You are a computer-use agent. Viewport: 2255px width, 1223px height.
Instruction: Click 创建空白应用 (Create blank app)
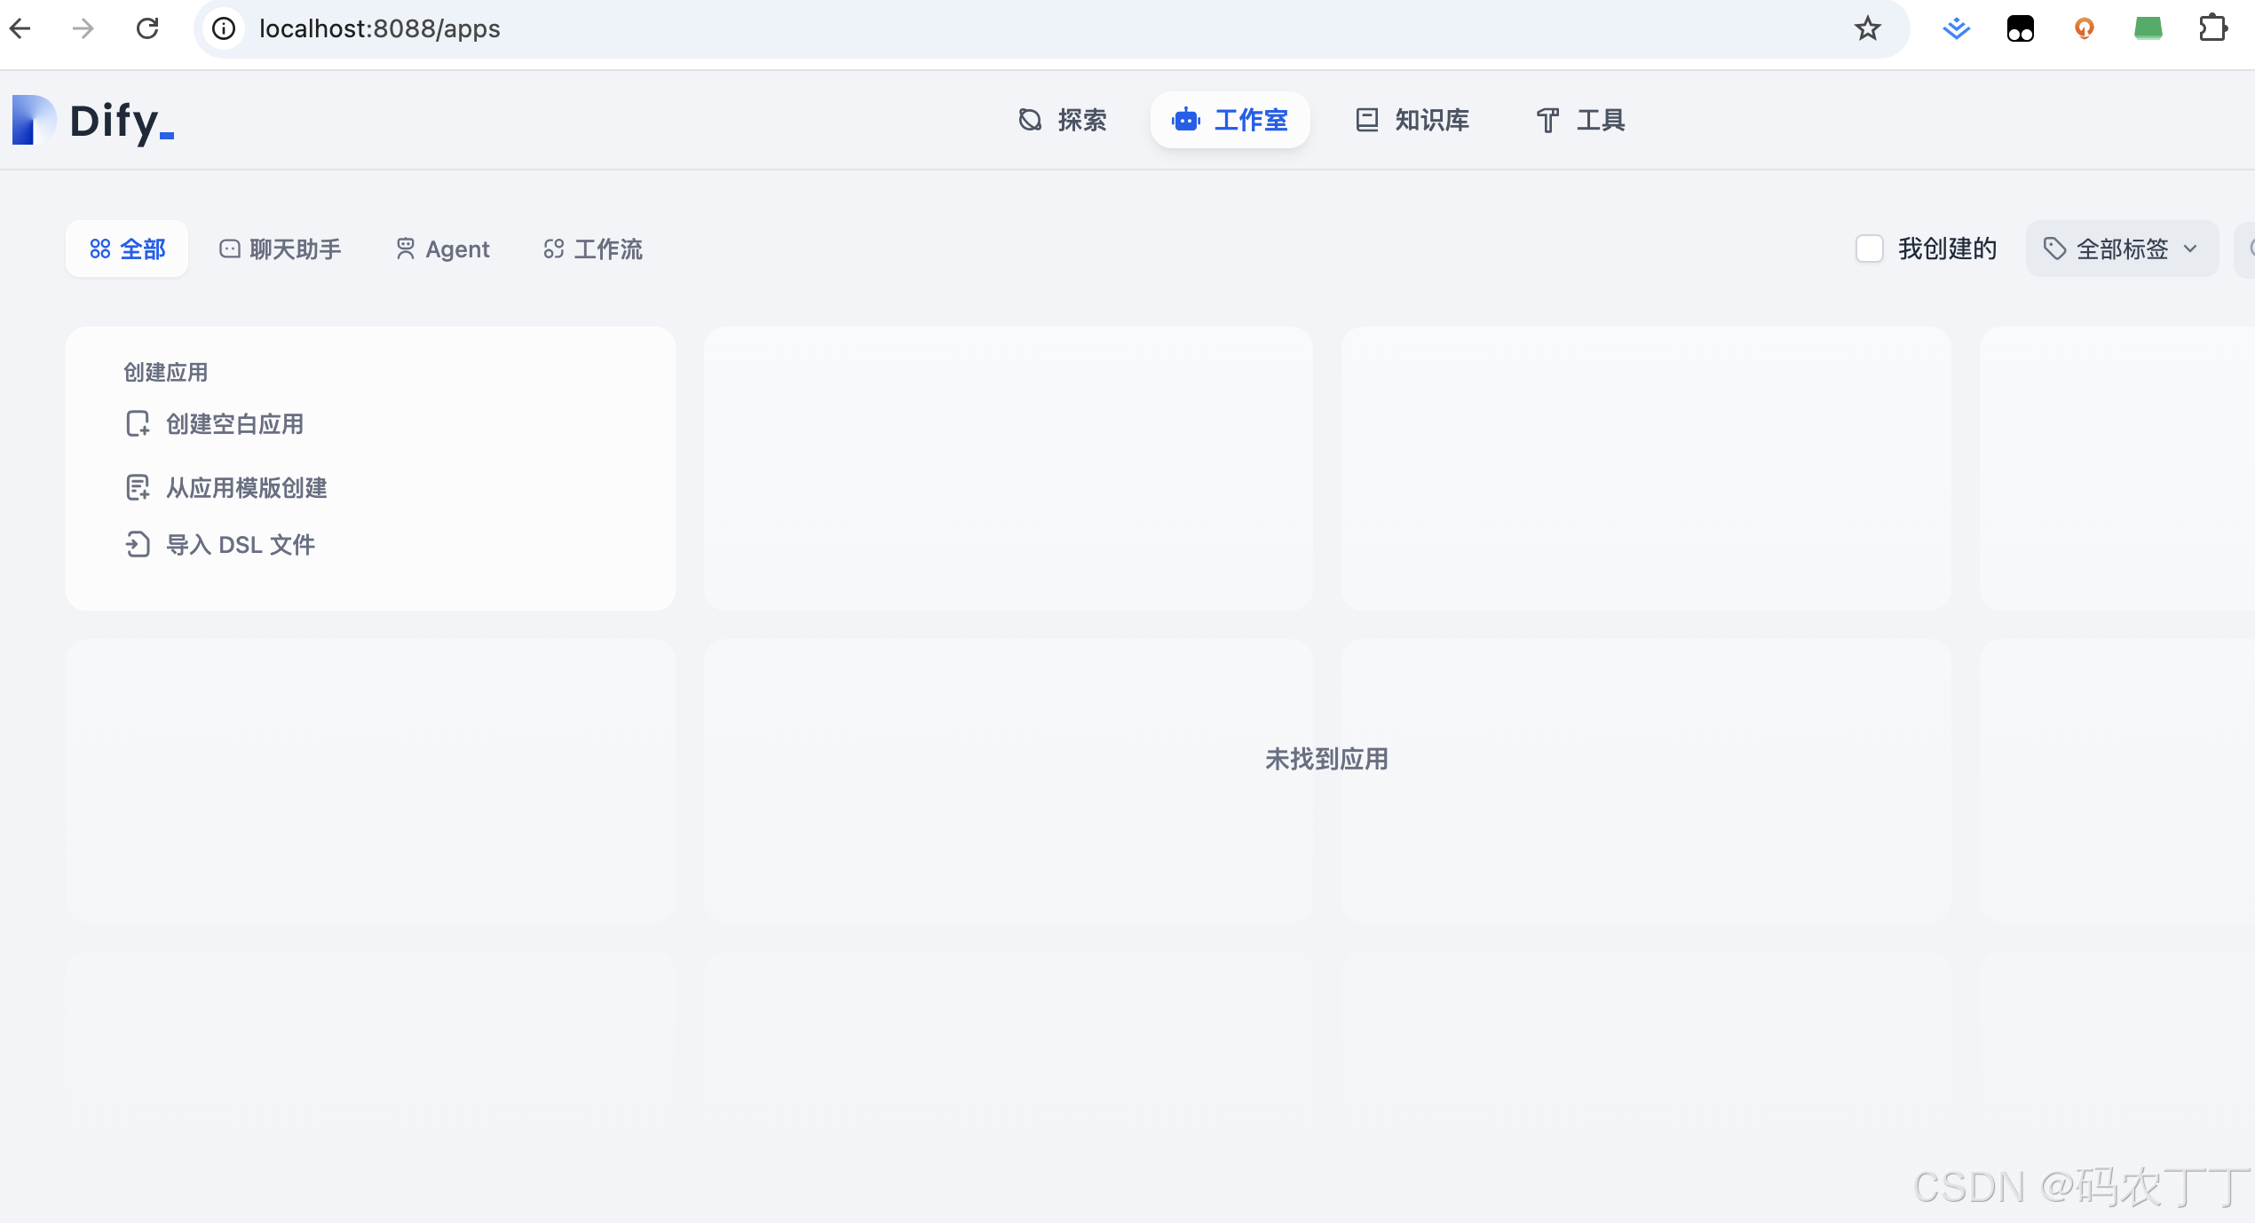pyautogui.click(x=234, y=424)
